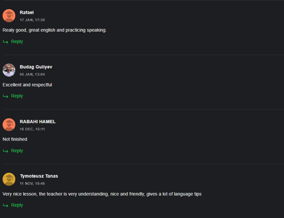This screenshot has width=284, height=218.
Task: Click Tymoteusz Tanas's yellow avatar icon
Action: tap(9, 179)
